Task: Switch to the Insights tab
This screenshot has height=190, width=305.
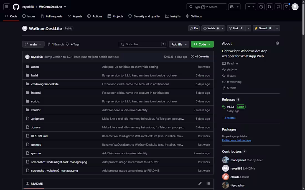Action: 173,16
